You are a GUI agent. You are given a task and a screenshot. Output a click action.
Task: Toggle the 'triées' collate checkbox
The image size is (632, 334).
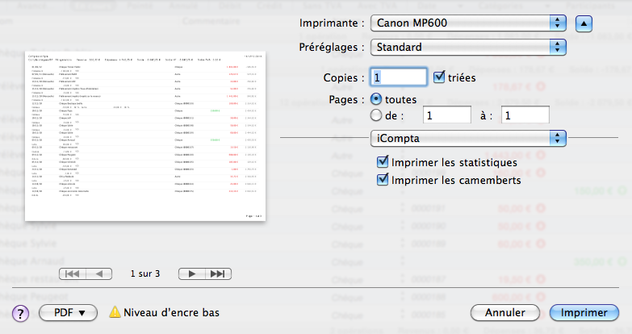pyautogui.click(x=439, y=77)
